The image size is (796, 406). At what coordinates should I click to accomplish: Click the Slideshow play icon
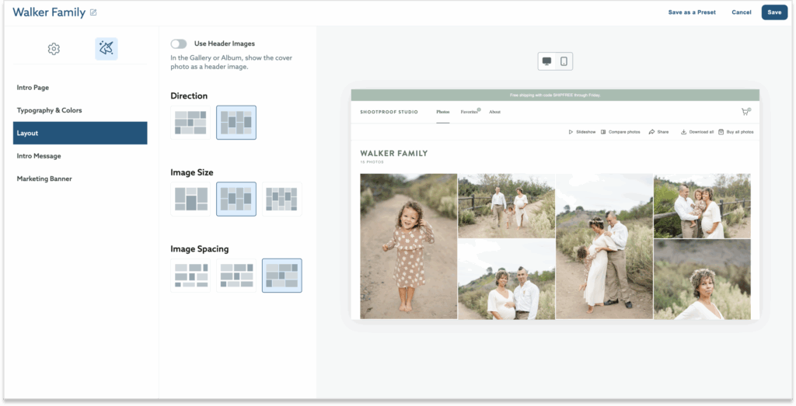[571, 132]
